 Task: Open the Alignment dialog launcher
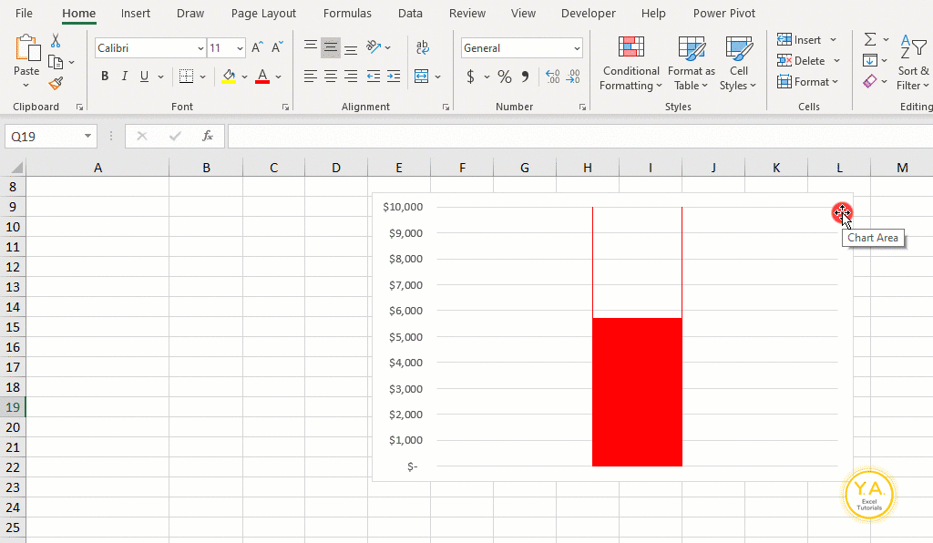click(x=446, y=107)
